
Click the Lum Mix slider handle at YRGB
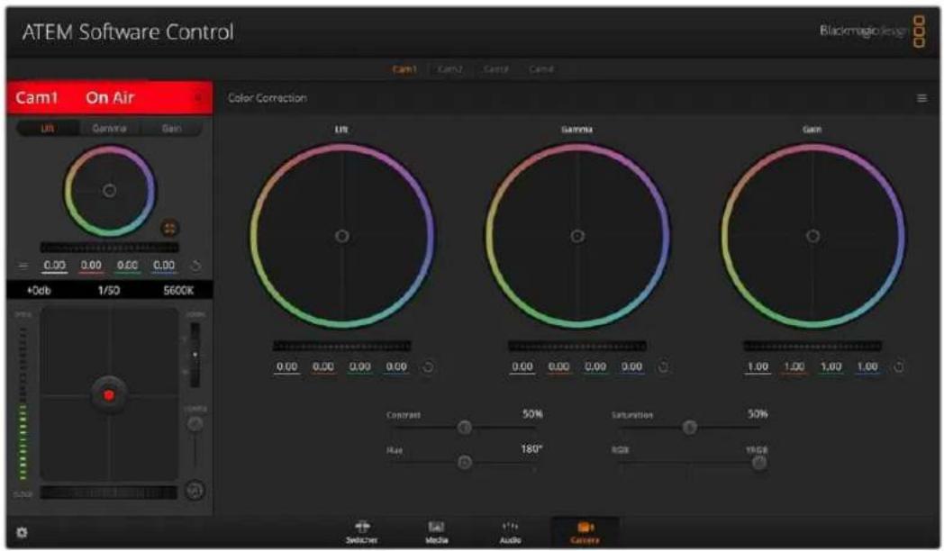coord(759,463)
